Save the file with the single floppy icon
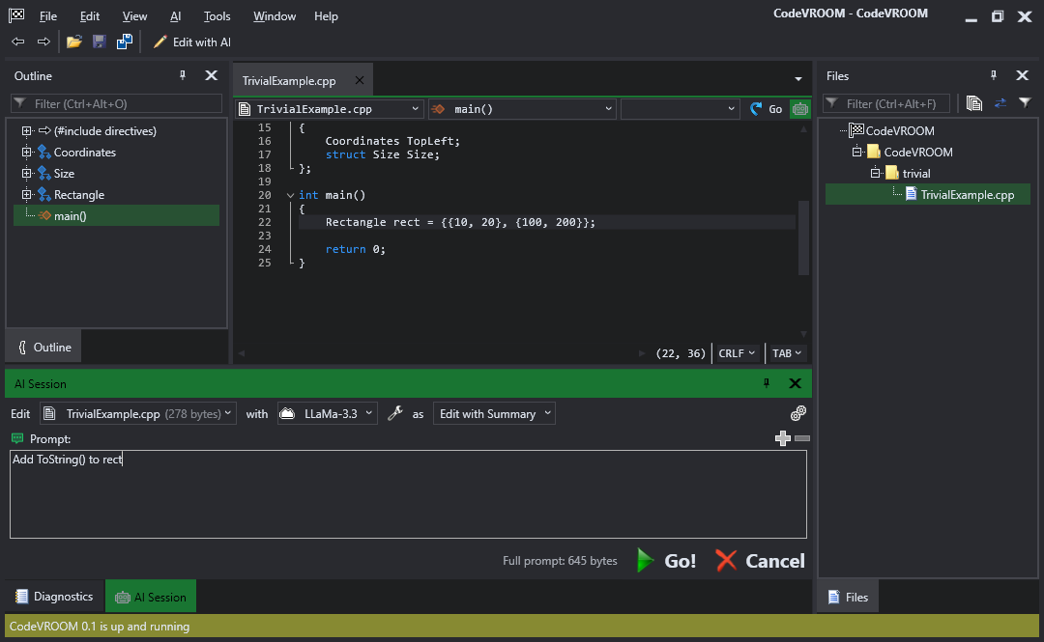Screen dimensions: 1044x642 pyautogui.click(x=100, y=42)
